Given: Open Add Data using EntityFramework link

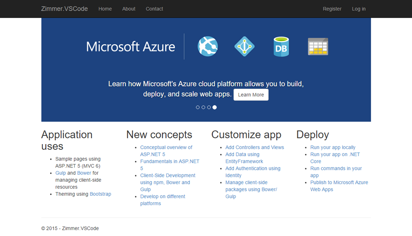Looking at the screenshot, I should pos(244,158).
